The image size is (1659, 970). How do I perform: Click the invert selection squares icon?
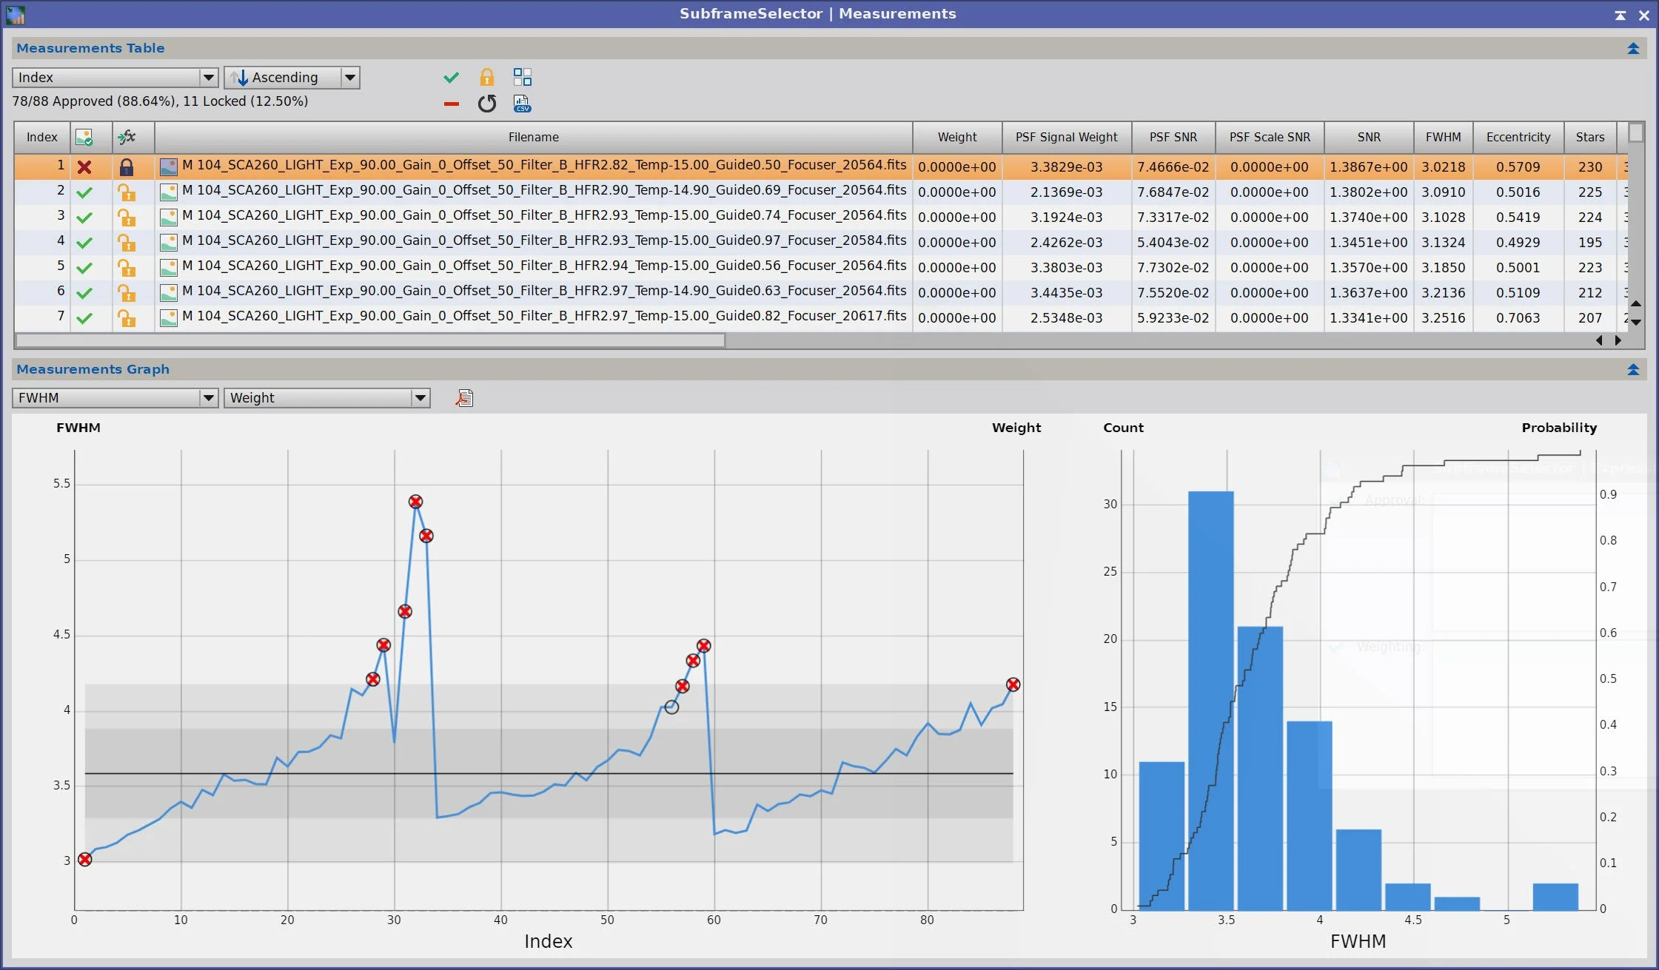coord(522,77)
